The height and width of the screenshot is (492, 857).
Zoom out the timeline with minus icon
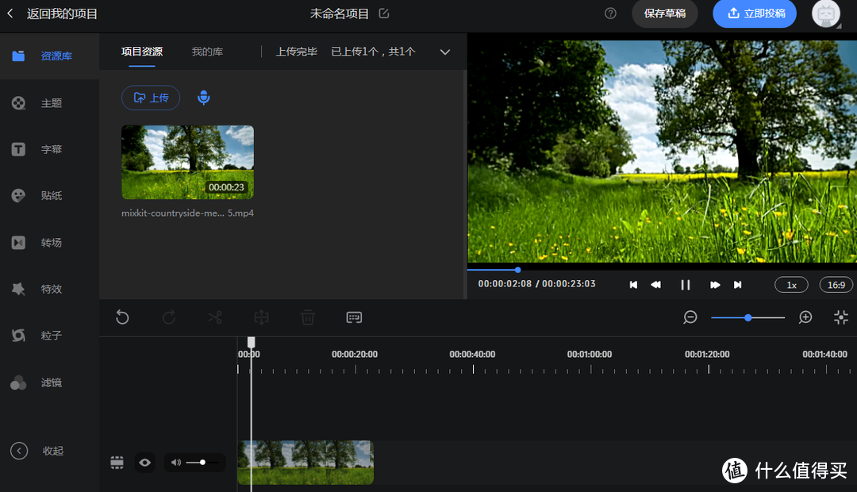click(x=690, y=317)
